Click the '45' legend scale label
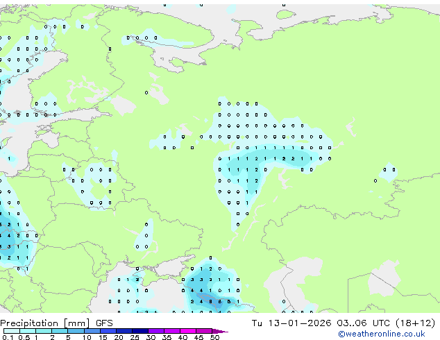The width and height of the screenshot is (440, 340). pos(198,337)
